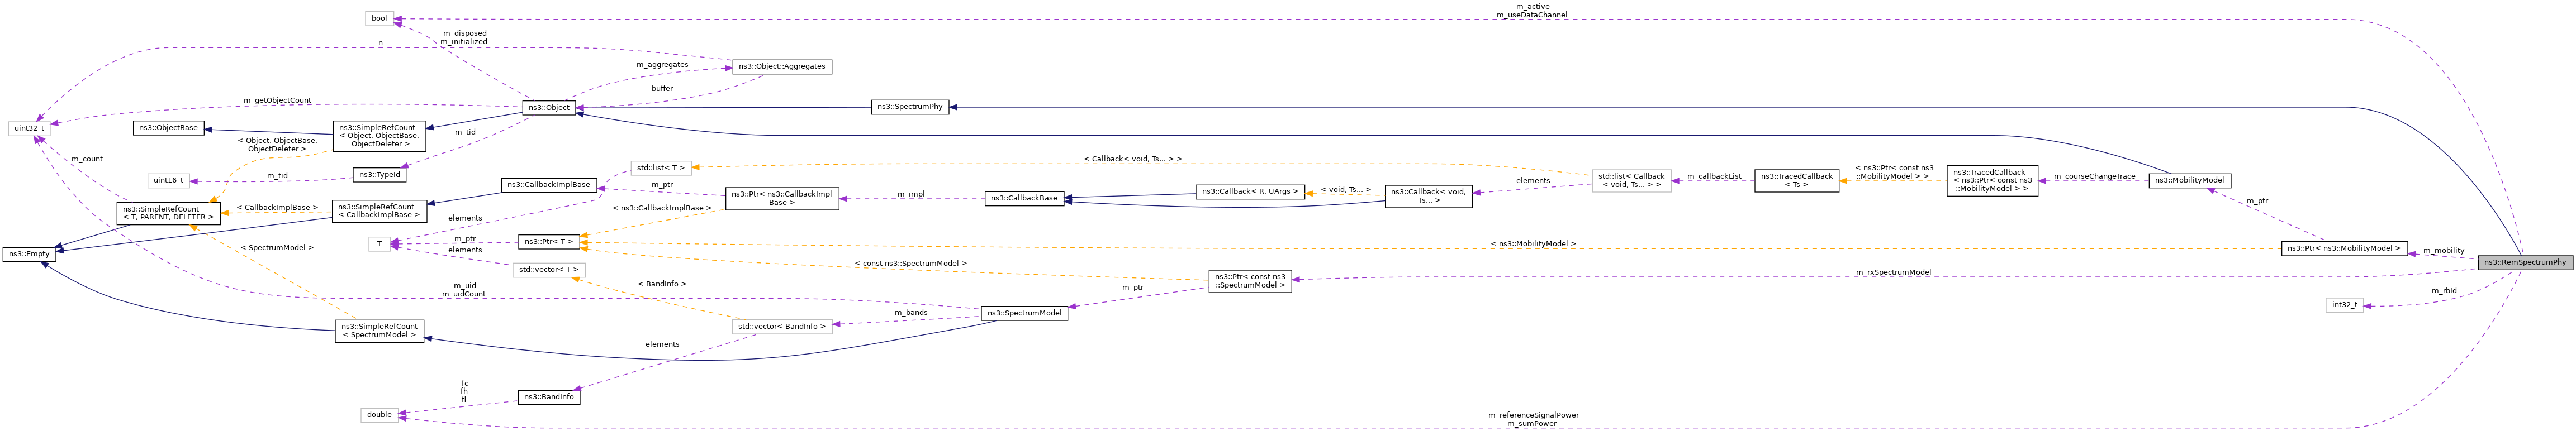The height and width of the screenshot is (431, 2576).
Task: Click the '< const ns3::SpectrumModel >' template label
Action: tap(910, 263)
